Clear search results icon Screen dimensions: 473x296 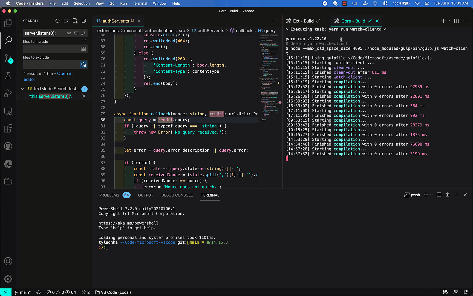click(66, 21)
